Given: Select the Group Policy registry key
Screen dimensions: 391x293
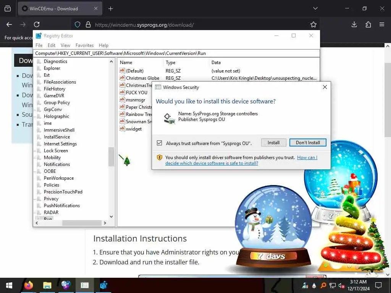Looking at the screenshot, I should (57, 103).
